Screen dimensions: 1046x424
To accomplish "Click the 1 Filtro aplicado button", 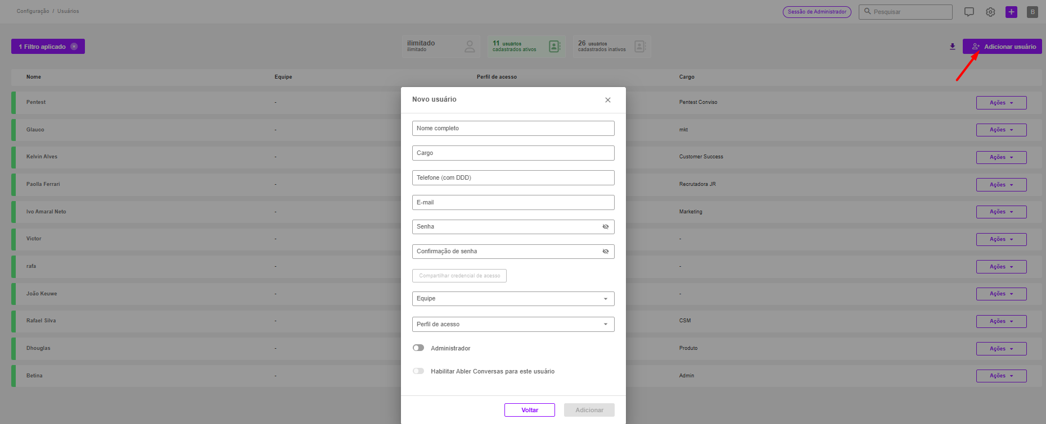I will (48, 47).
